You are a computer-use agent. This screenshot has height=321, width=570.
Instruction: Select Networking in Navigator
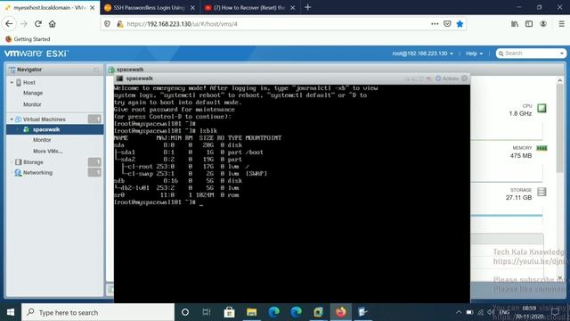coord(37,173)
